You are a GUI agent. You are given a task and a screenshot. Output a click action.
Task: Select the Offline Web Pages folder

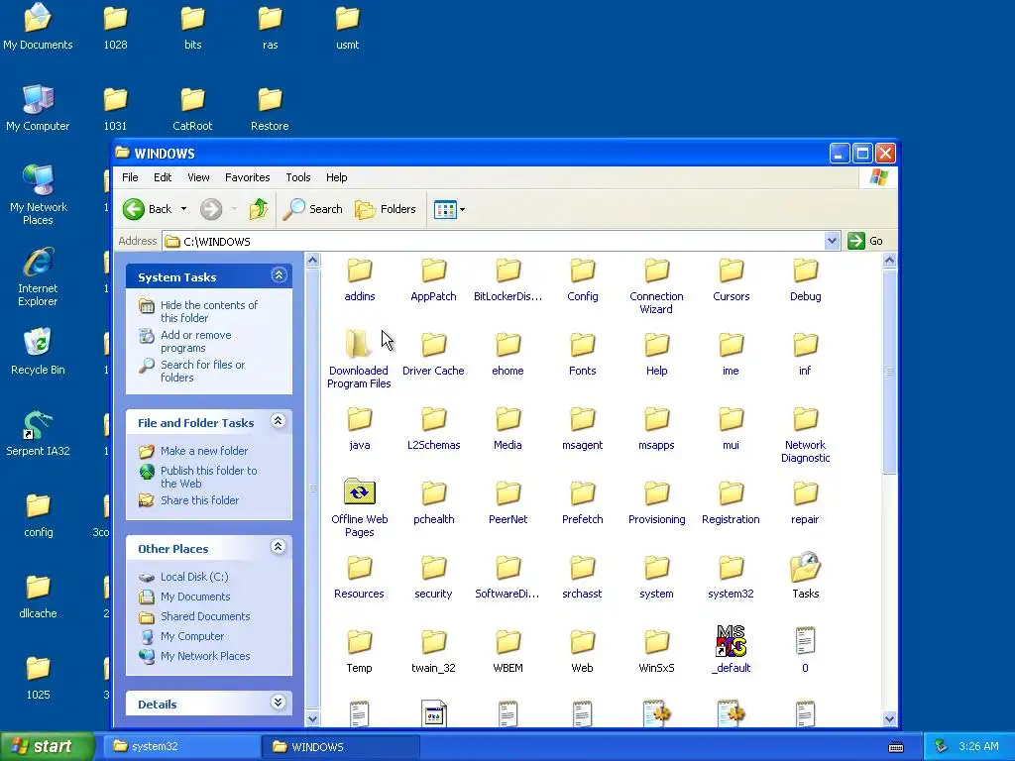pos(359,508)
